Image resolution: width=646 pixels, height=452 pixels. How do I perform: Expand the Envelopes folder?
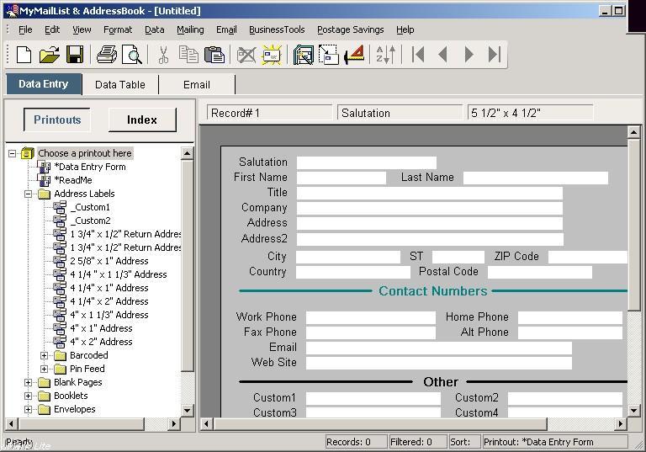pyautogui.click(x=28, y=409)
